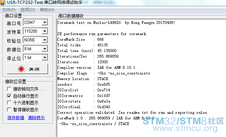Click the 'Compiler flags : -Ohs' line
The height and width of the screenshot is (137, 226).
(x=104, y=73)
